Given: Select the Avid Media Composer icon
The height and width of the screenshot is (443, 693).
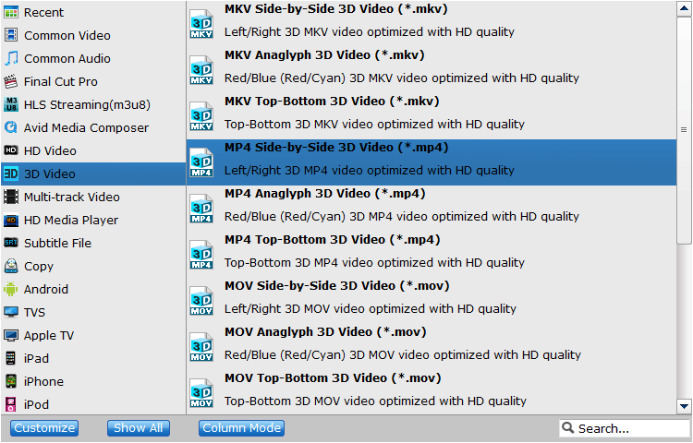Looking at the screenshot, I should (10, 127).
